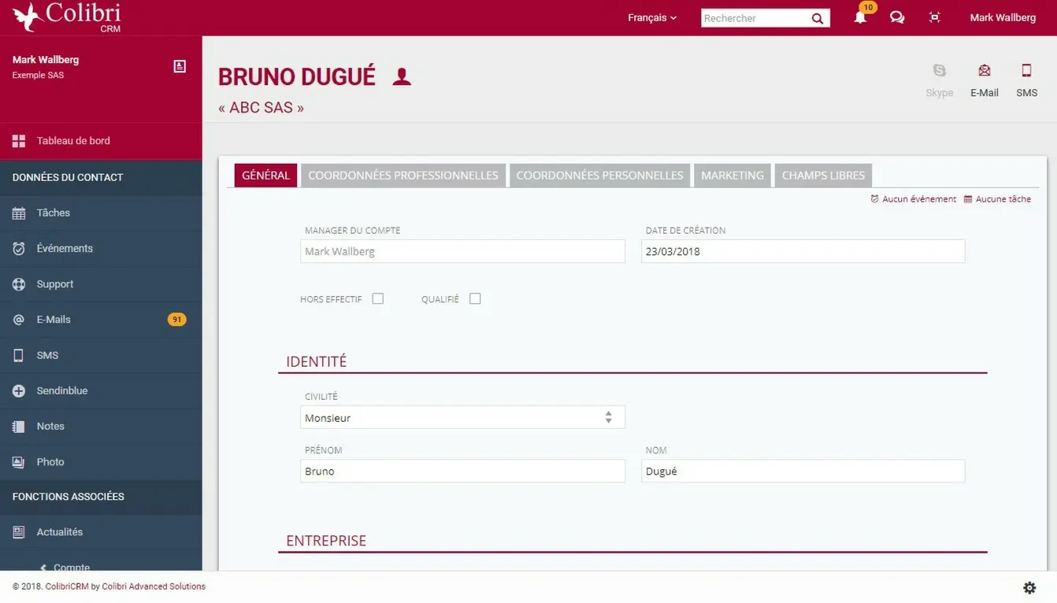Screen dimensions: 1057x603
Task: Click the Exemple SAS text in sidebar
Action: pyautogui.click(x=38, y=76)
